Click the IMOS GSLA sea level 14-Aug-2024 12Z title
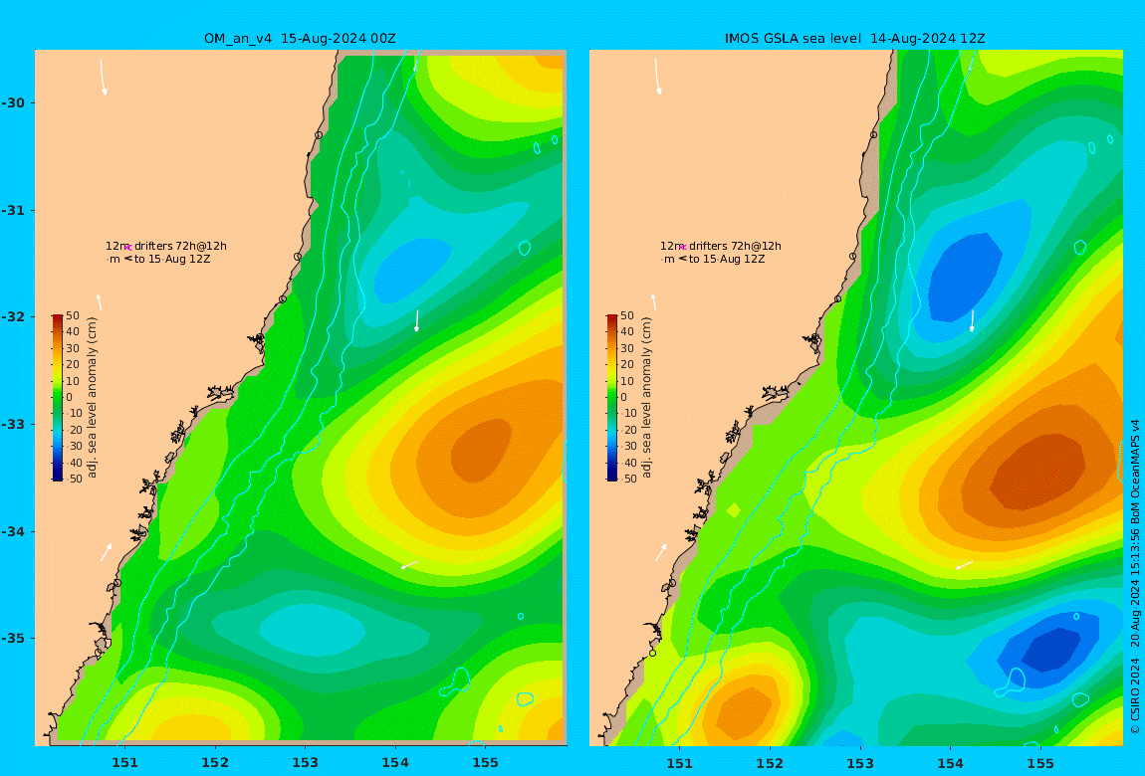 click(854, 39)
